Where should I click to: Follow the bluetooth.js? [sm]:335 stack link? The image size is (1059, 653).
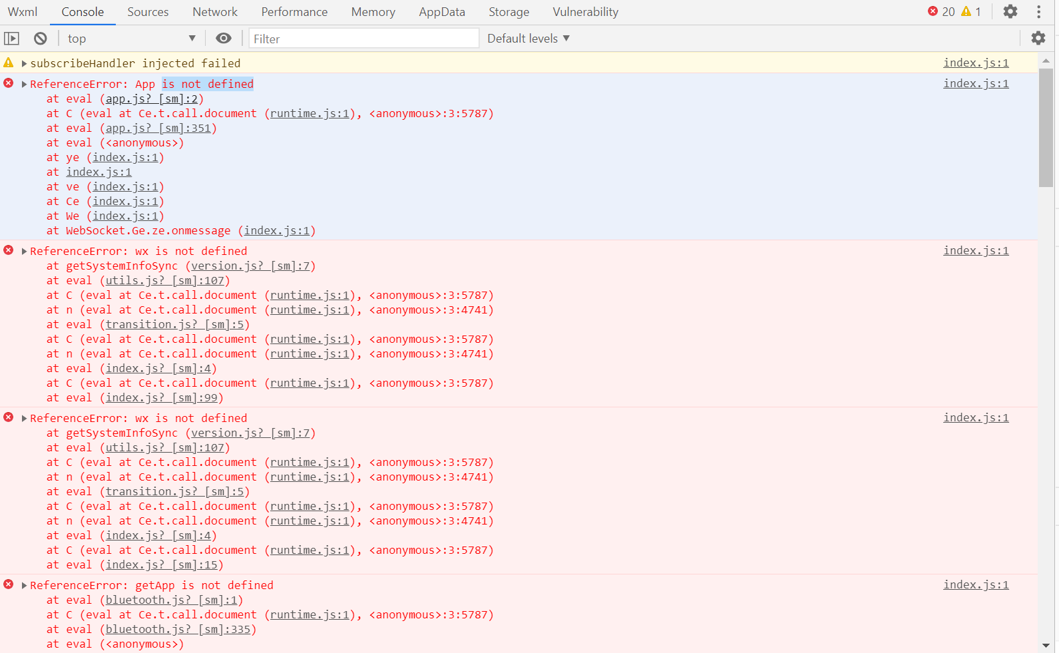tap(178, 629)
